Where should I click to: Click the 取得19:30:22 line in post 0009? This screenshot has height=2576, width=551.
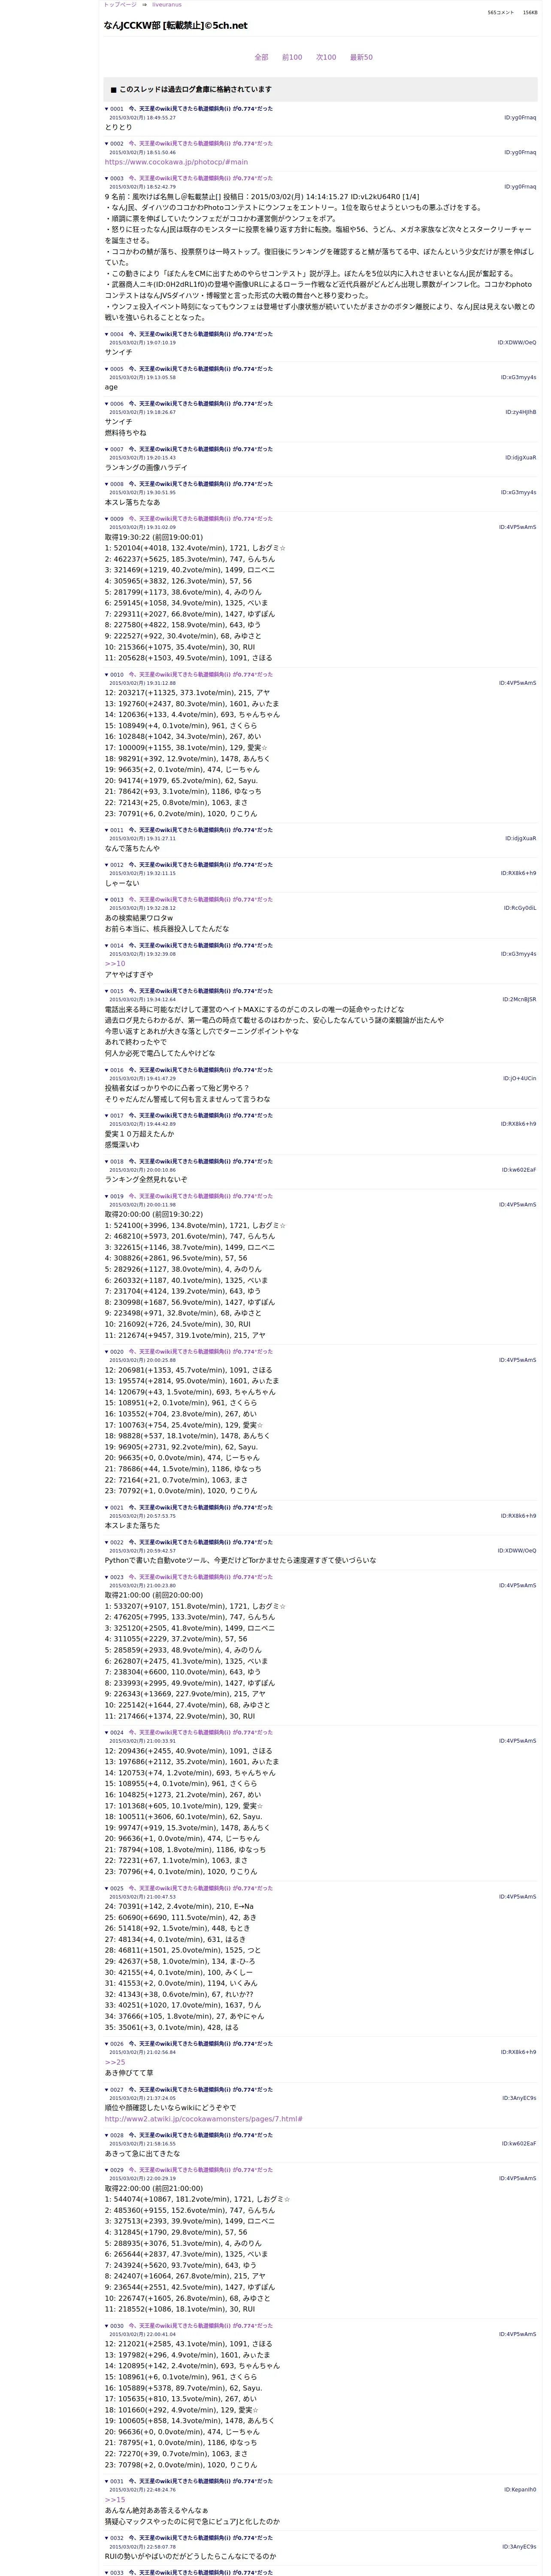[154, 537]
